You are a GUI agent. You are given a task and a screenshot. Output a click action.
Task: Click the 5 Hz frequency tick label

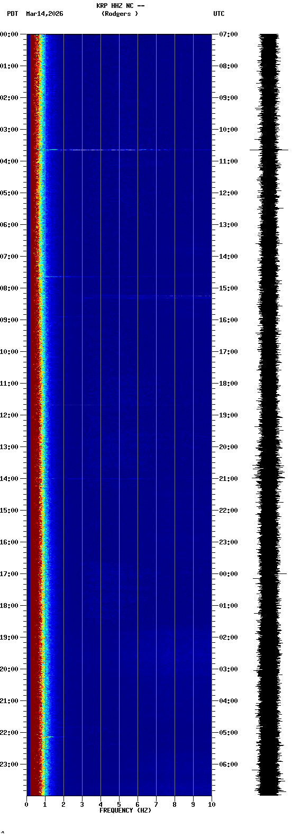pos(119,805)
